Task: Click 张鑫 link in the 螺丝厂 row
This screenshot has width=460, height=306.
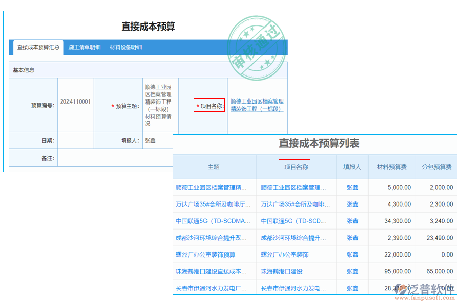Action: pyautogui.click(x=352, y=254)
